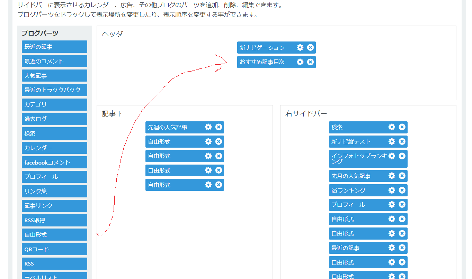472x279 pixels.
Task: Click 新ナビゲーション label in ヘッダー
Action: 262,48
